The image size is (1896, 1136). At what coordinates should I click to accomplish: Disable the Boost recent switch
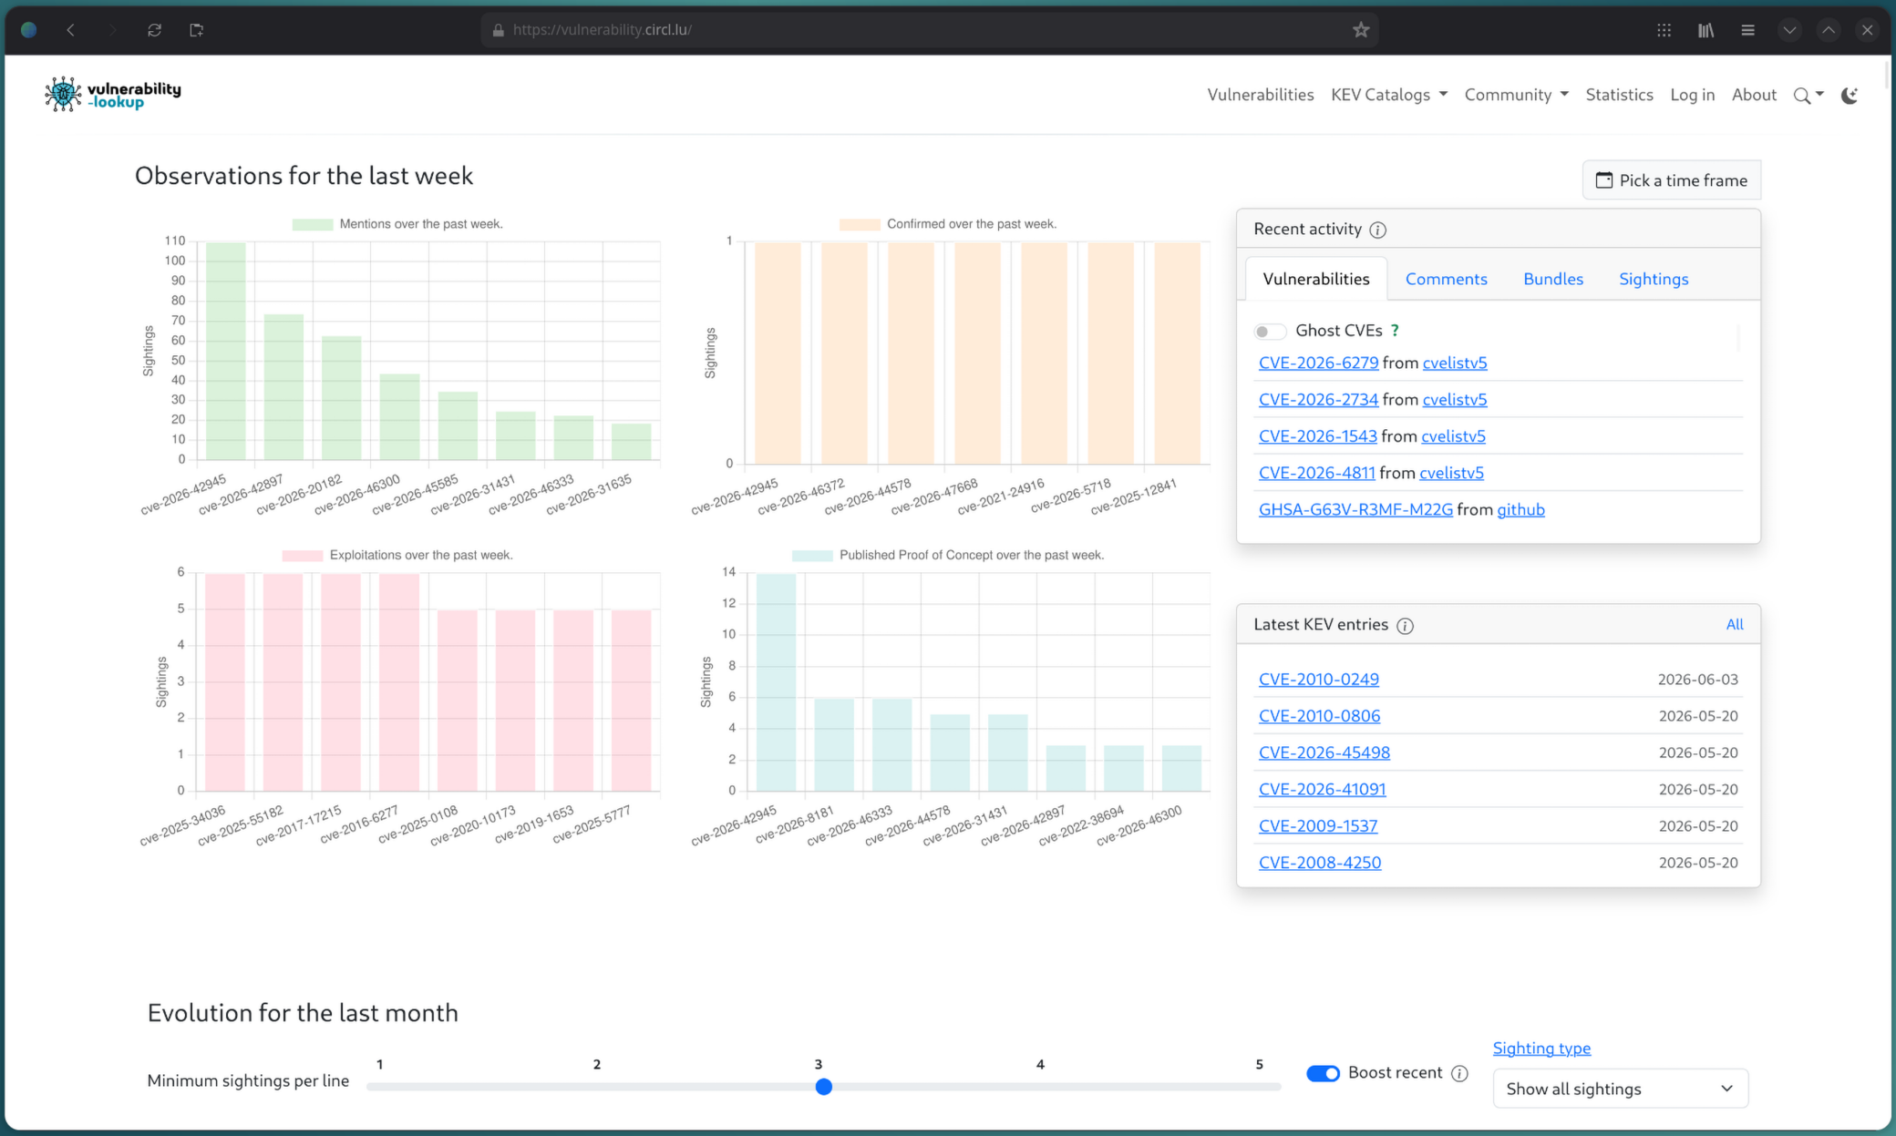tap(1323, 1073)
